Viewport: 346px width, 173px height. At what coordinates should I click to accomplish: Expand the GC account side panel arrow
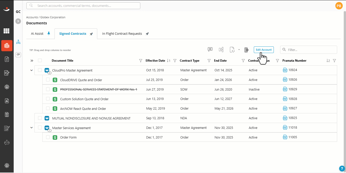(18, 21)
